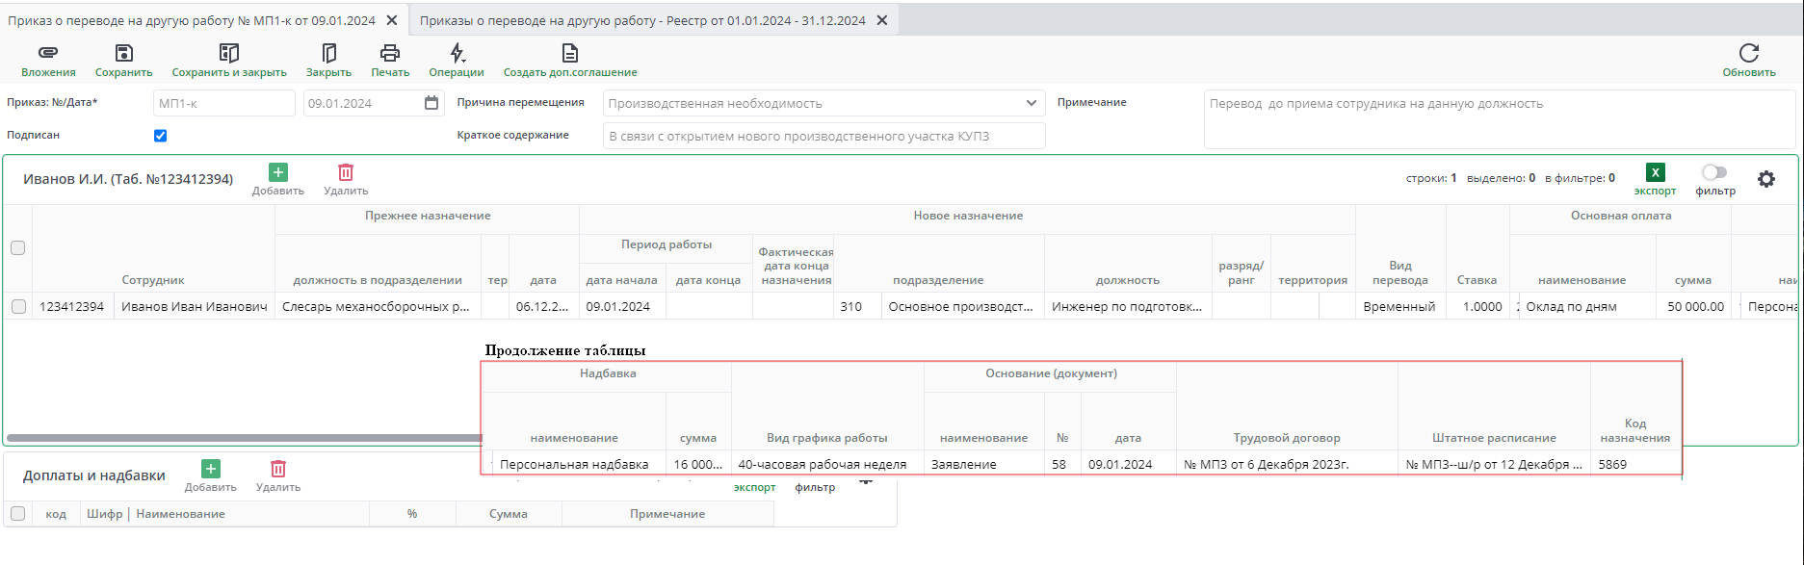
Task: Click the Краткое содержание text field
Action: [x=824, y=136]
